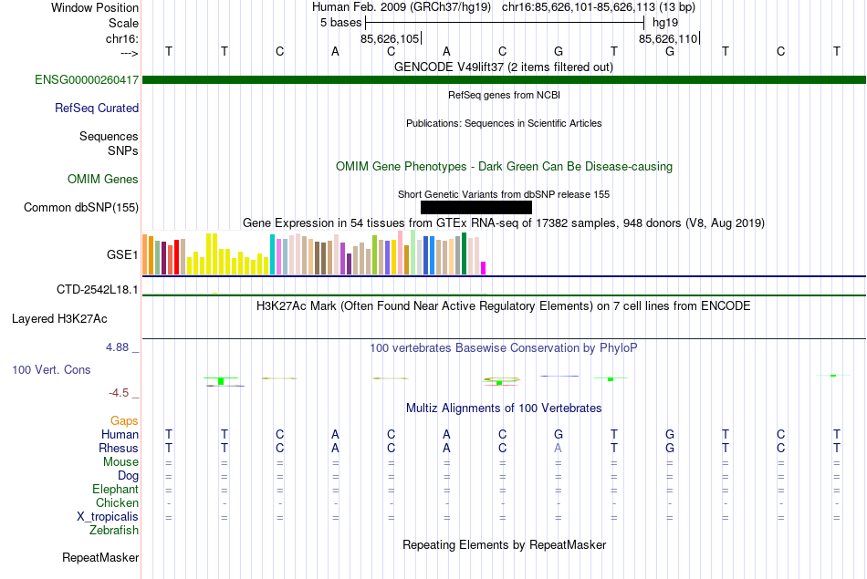Click the Common dbSNP(155) track label
Viewport: 867px width, 579px height.
tap(81, 208)
